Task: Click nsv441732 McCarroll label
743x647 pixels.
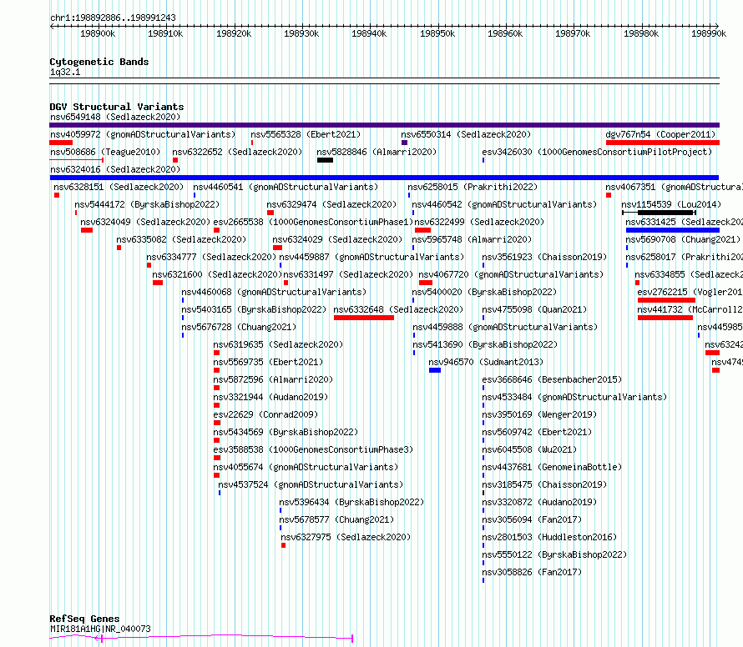Action: coord(690,309)
